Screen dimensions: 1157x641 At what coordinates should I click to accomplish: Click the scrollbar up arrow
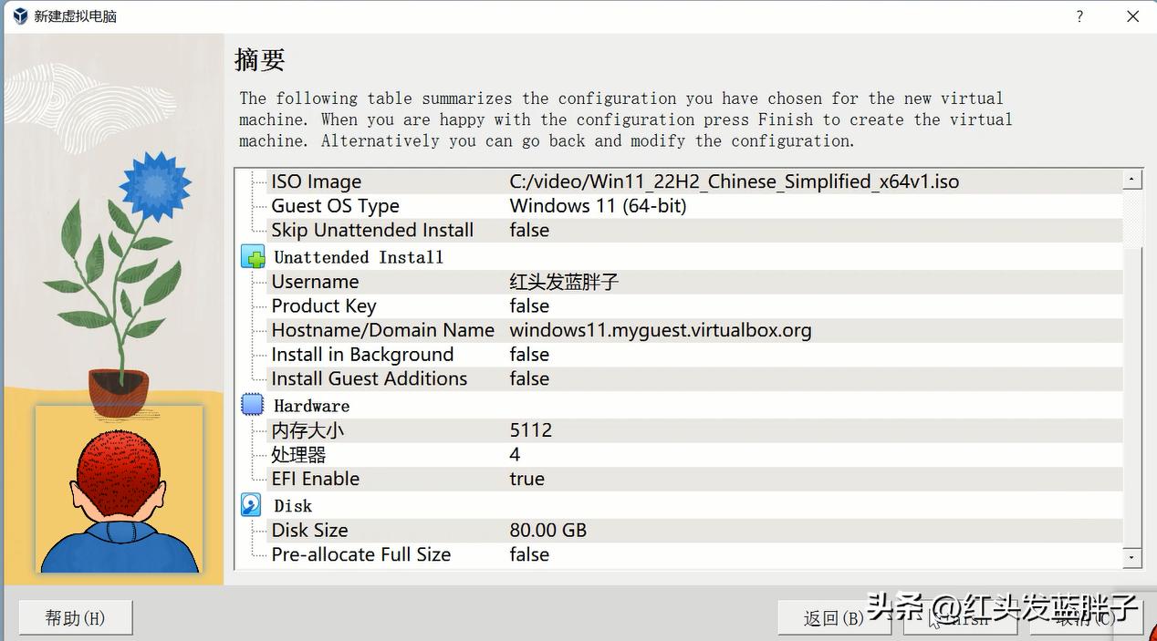point(1131,178)
